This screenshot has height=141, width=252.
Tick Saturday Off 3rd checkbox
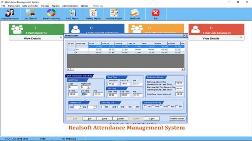[119, 107]
